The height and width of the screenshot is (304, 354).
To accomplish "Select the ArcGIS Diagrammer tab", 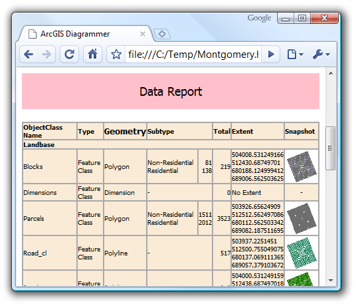I will pyautogui.click(x=86, y=34).
